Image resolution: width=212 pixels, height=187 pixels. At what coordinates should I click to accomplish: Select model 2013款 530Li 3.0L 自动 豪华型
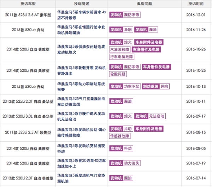(28, 116)
